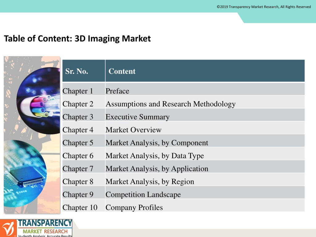Click the 'Competition Landscape' entry
This screenshot has width=316, height=237.
[x=205, y=193]
